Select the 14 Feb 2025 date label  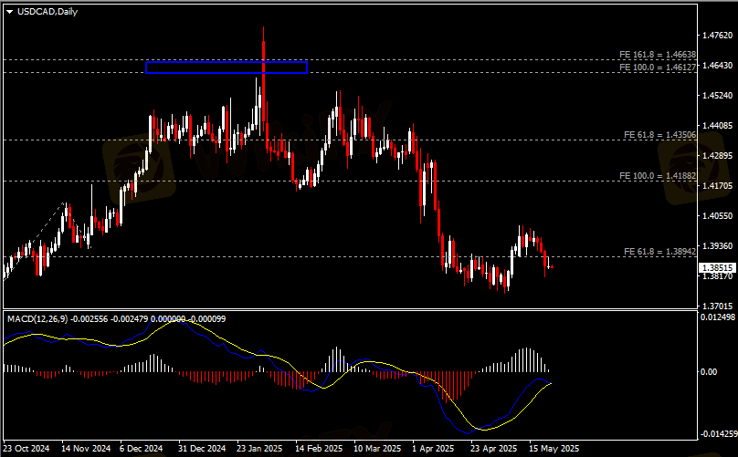[320, 449]
